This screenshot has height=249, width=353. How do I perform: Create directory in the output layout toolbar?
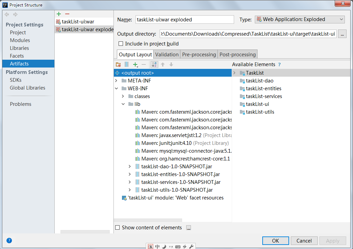pos(118,65)
